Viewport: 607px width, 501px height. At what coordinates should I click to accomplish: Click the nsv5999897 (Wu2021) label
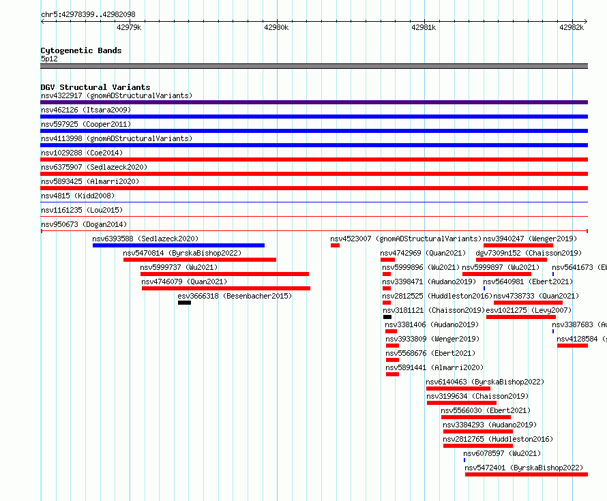501,267
